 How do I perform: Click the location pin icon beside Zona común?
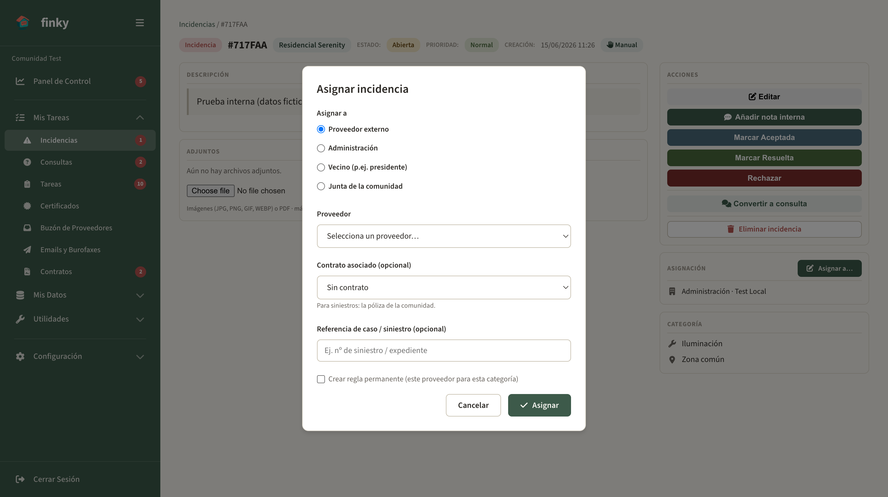coord(672,359)
